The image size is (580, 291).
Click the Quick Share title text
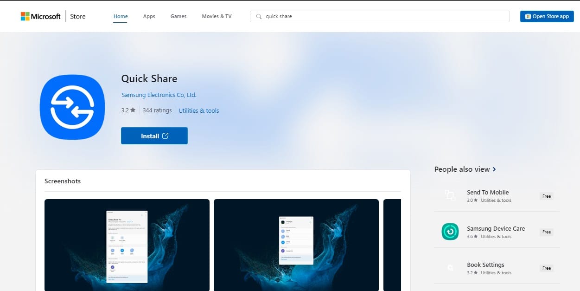[149, 78]
